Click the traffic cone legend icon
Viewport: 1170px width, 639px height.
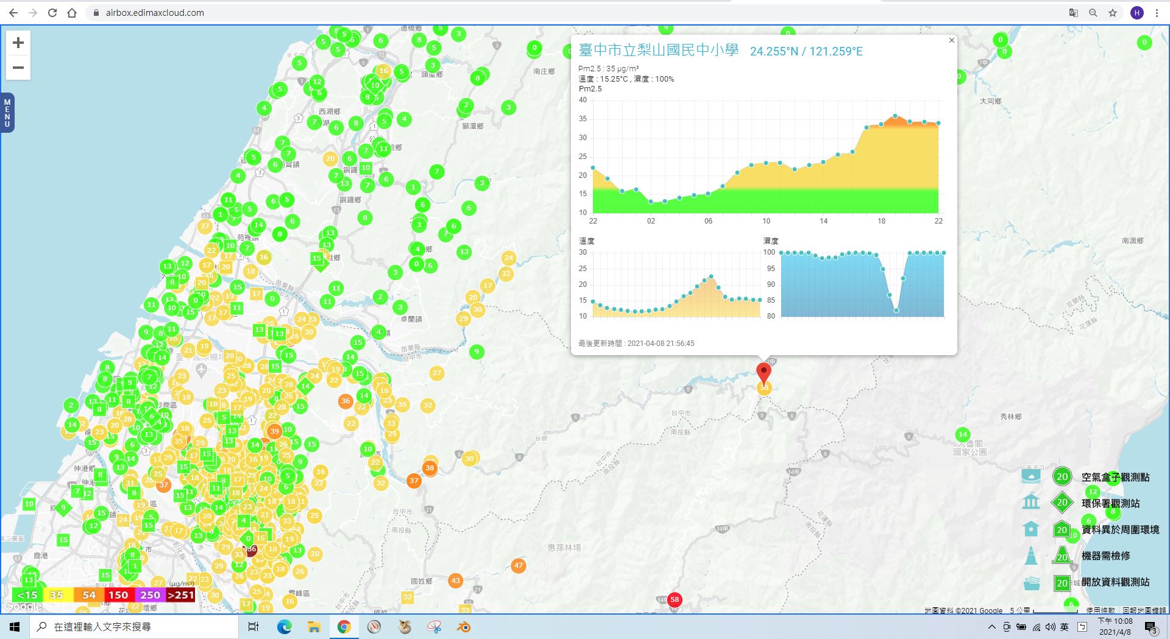point(1031,555)
